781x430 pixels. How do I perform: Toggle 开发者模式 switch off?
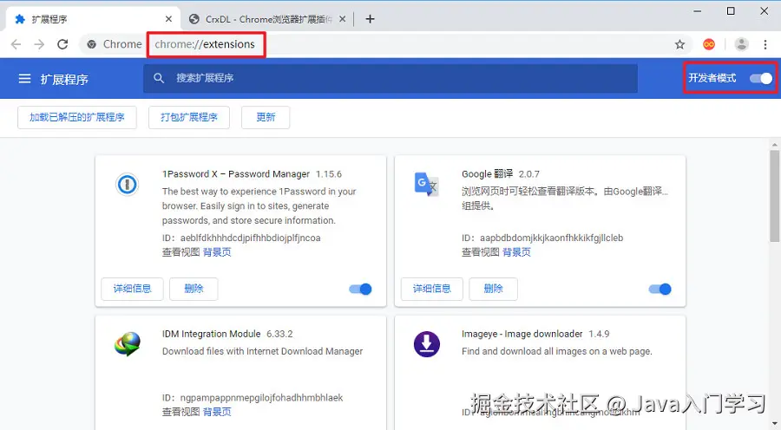coord(760,78)
